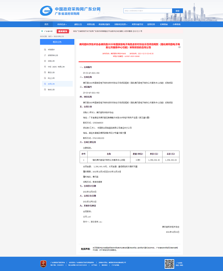Click the second sidebar entry's icon
This screenshot has width=223, height=271.
[x=45, y=55]
